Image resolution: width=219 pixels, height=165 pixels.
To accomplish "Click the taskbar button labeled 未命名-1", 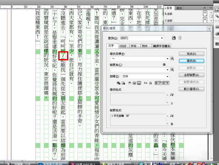I will tap(52, 164).
